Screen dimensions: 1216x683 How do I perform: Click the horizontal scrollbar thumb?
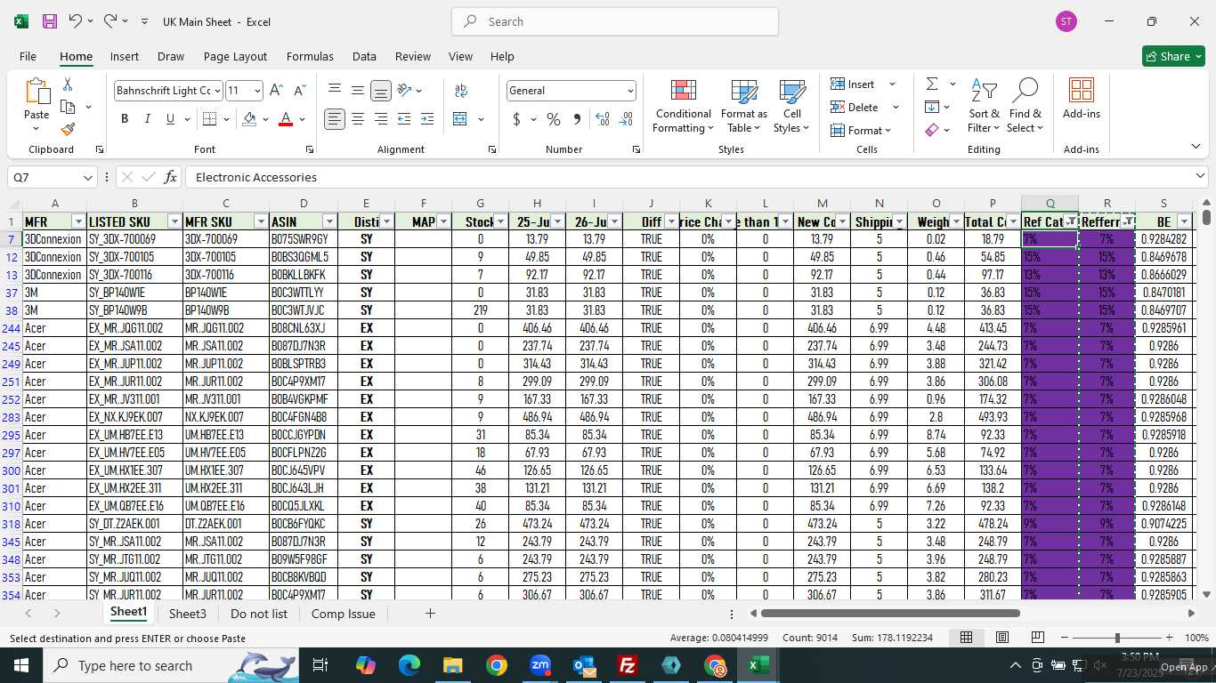(890, 613)
